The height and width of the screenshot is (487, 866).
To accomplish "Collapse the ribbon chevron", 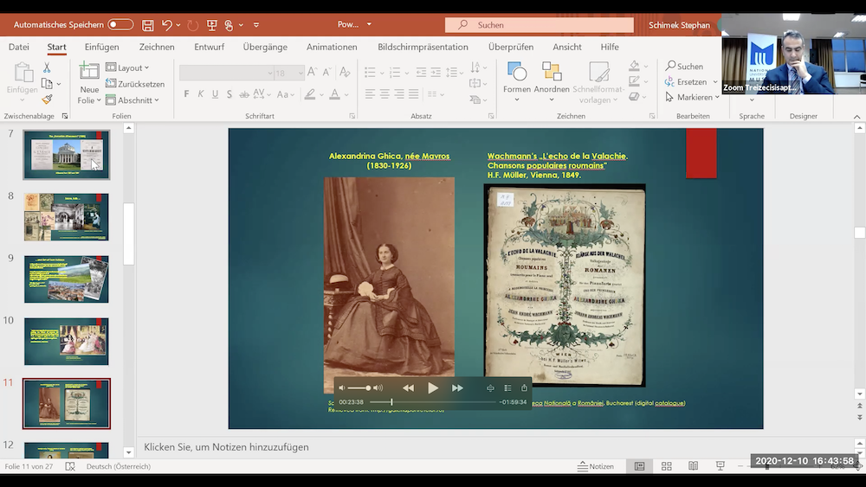I will (856, 117).
